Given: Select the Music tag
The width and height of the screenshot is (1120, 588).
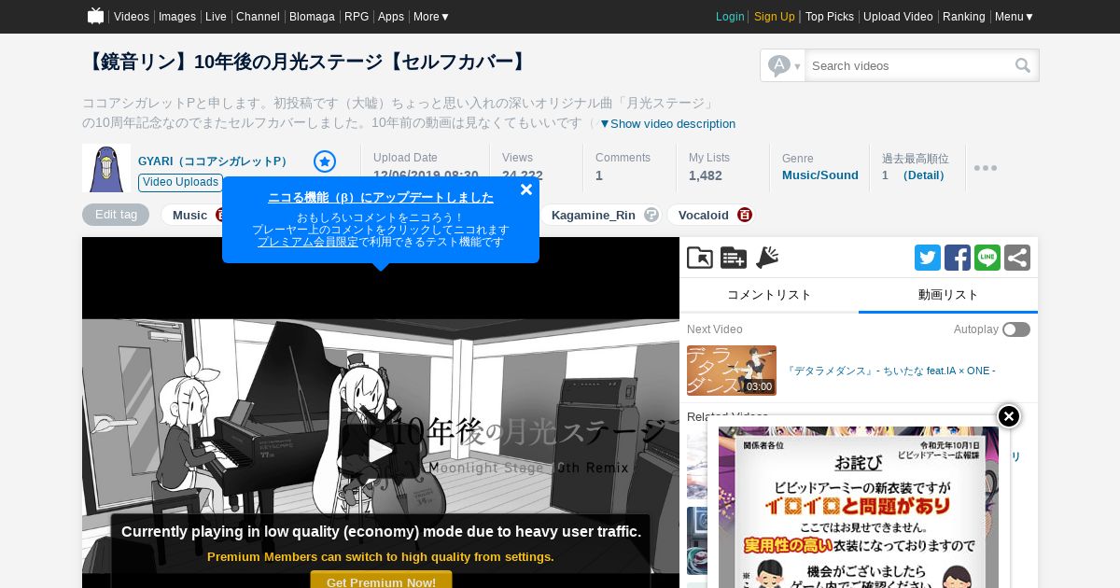Looking at the screenshot, I should click(190, 215).
